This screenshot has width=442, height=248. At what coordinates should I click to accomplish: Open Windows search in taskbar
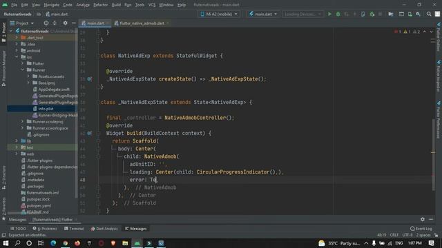point(17,243)
